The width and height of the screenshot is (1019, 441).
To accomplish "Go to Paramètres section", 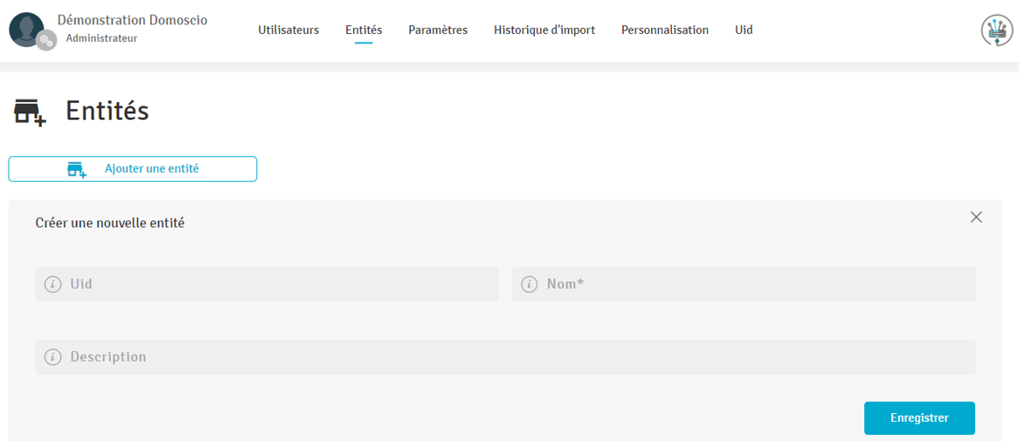I will (438, 31).
